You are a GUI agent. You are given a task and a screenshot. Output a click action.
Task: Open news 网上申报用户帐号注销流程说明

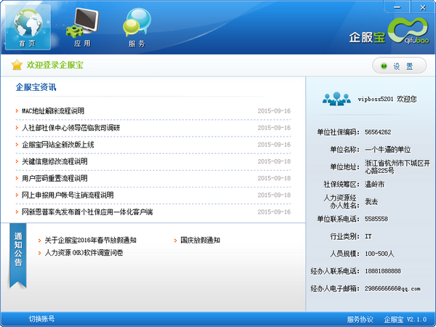tap(68, 195)
